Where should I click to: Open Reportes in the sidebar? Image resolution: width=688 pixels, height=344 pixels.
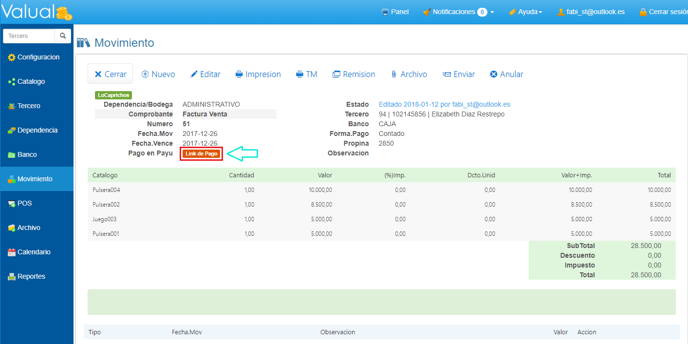click(x=31, y=277)
